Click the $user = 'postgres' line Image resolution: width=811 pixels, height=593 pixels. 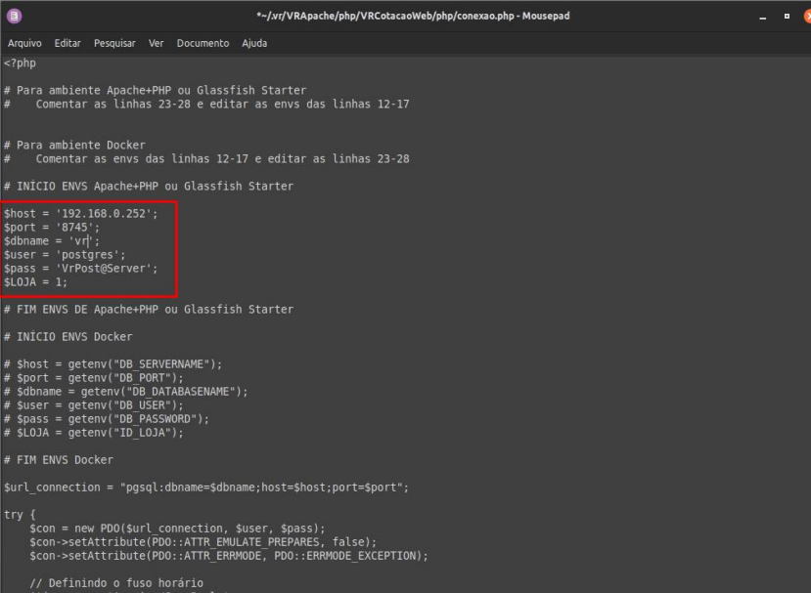click(65, 255)
